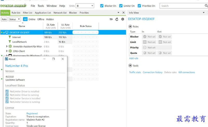Click the DNS-Client service gear icon

click(10, 51)
